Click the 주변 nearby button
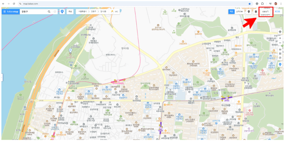This screenshot has width=285, height=141. [x=70, y=12]
